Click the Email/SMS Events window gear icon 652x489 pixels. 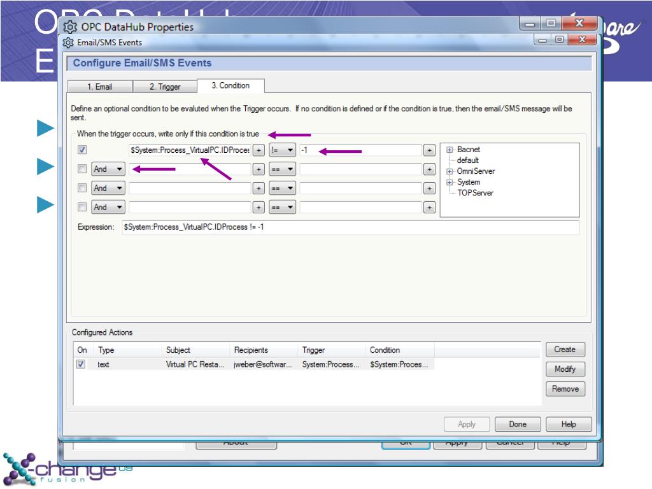point(68,43)
